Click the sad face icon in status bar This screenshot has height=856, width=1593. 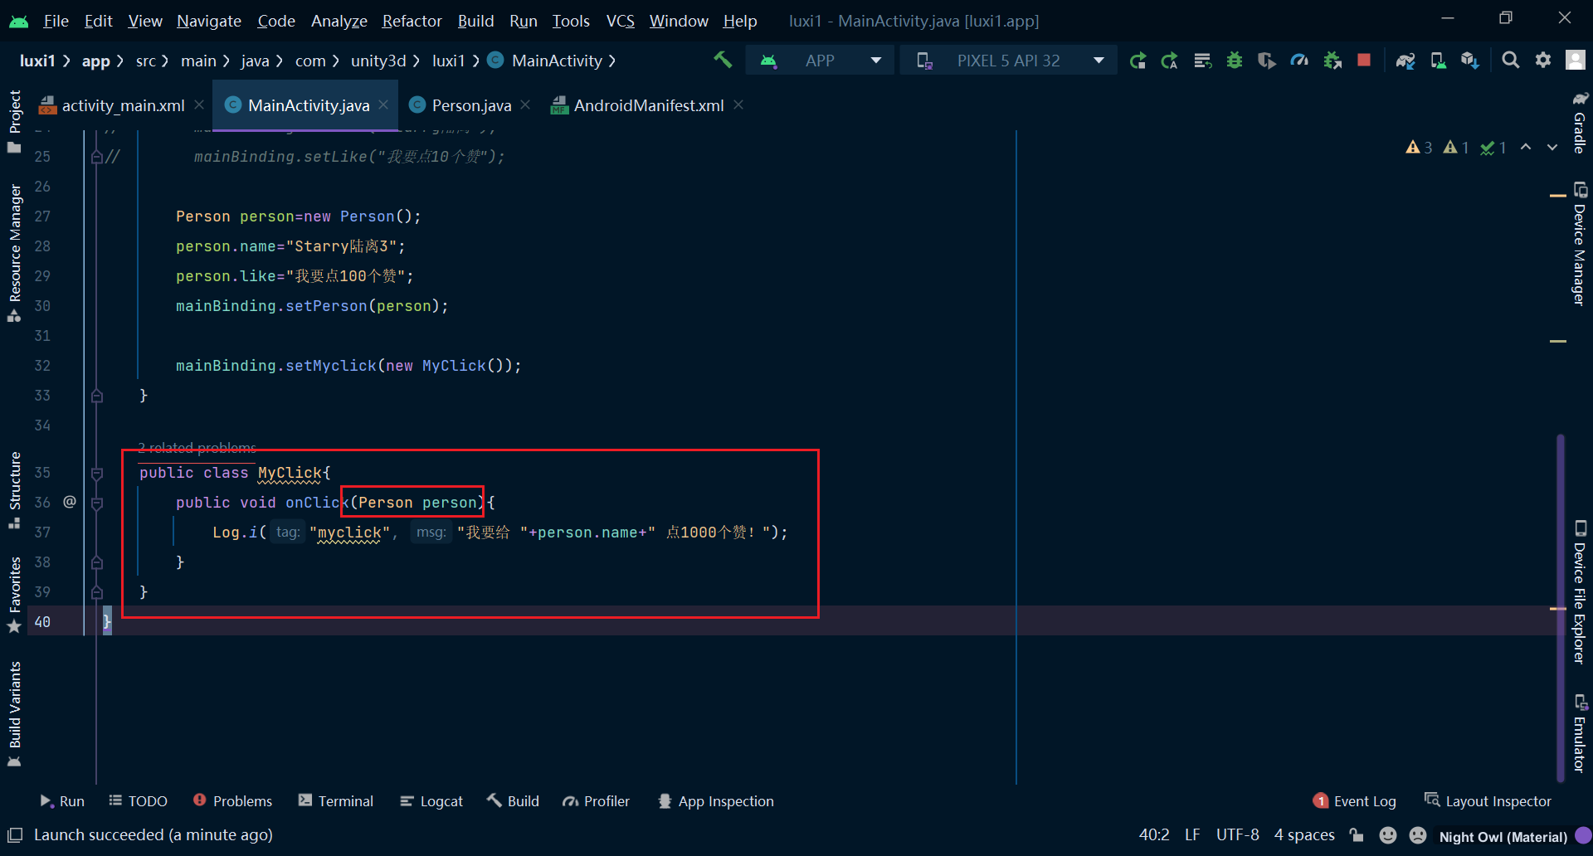[x=1418, y=835]
